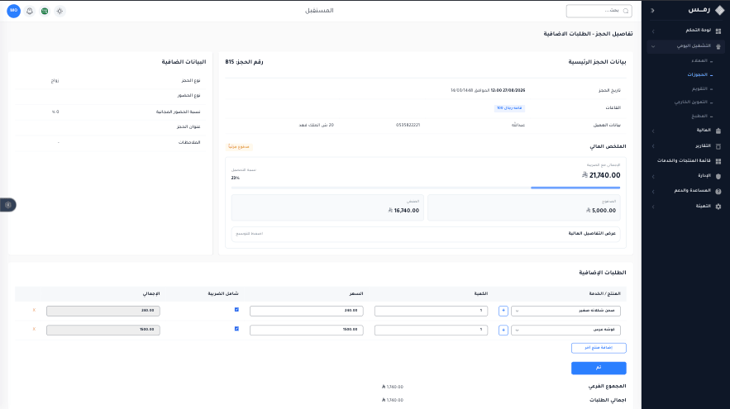Open the MO user avatar menu
Screen dimensions: 730x409
coord(13,11)
